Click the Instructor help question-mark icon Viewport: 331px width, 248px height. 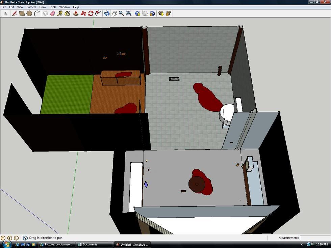tap(25, 238)
